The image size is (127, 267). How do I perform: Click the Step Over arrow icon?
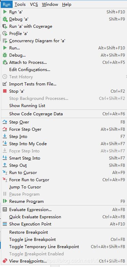5,122
